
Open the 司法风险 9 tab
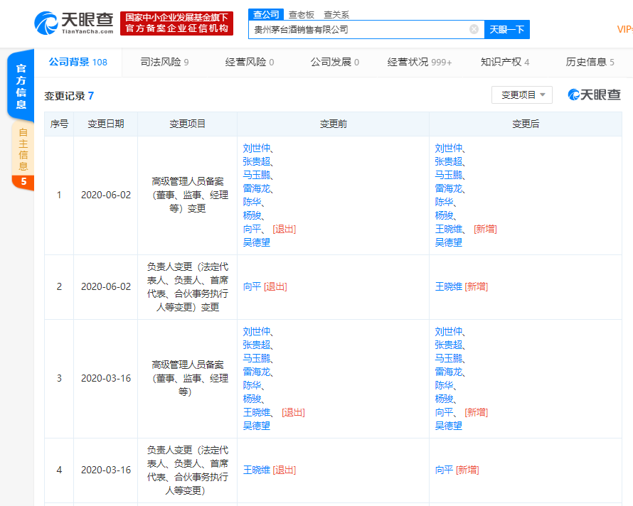pyautogui.click(x=164, y=62)
